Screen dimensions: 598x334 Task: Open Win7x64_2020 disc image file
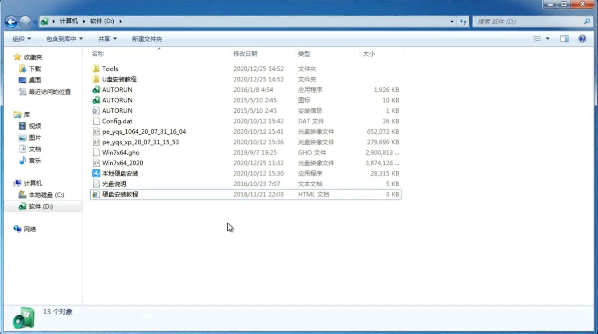click(x=122, y=163)
